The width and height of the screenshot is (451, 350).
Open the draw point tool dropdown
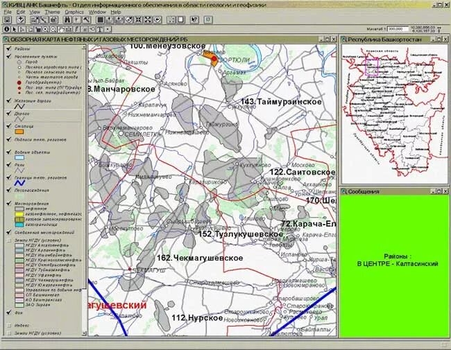coord(108,29)
